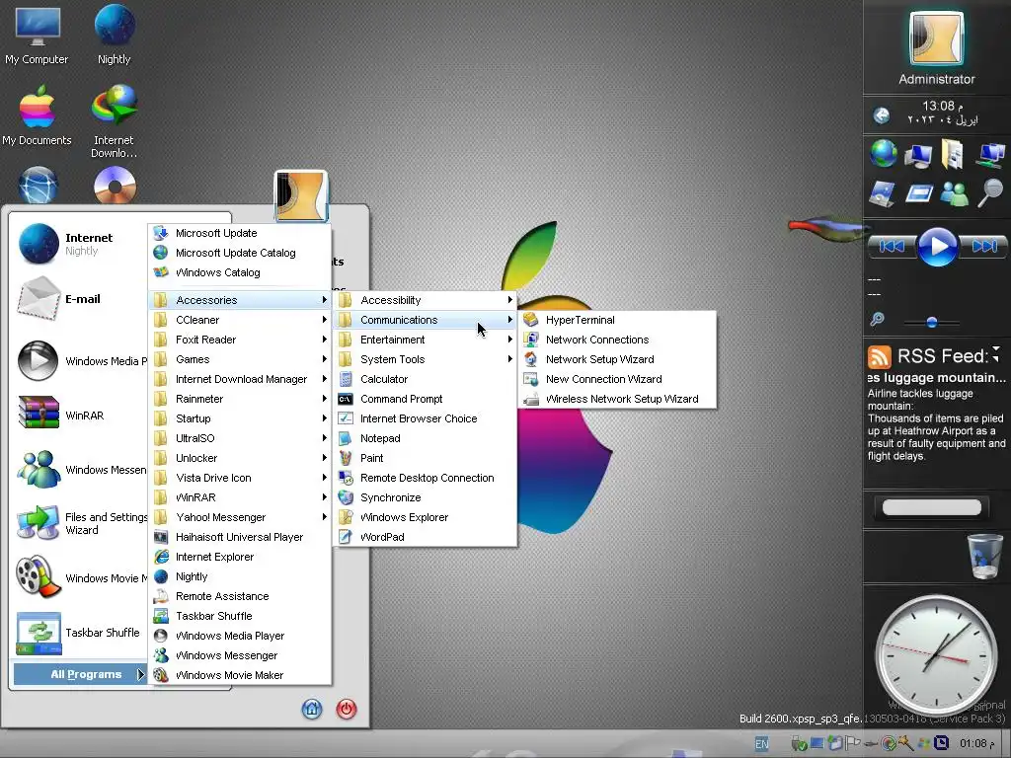Open Network Connections
Image resolution: width=1011 pixels, height=758 pixels.
point(616,340)
